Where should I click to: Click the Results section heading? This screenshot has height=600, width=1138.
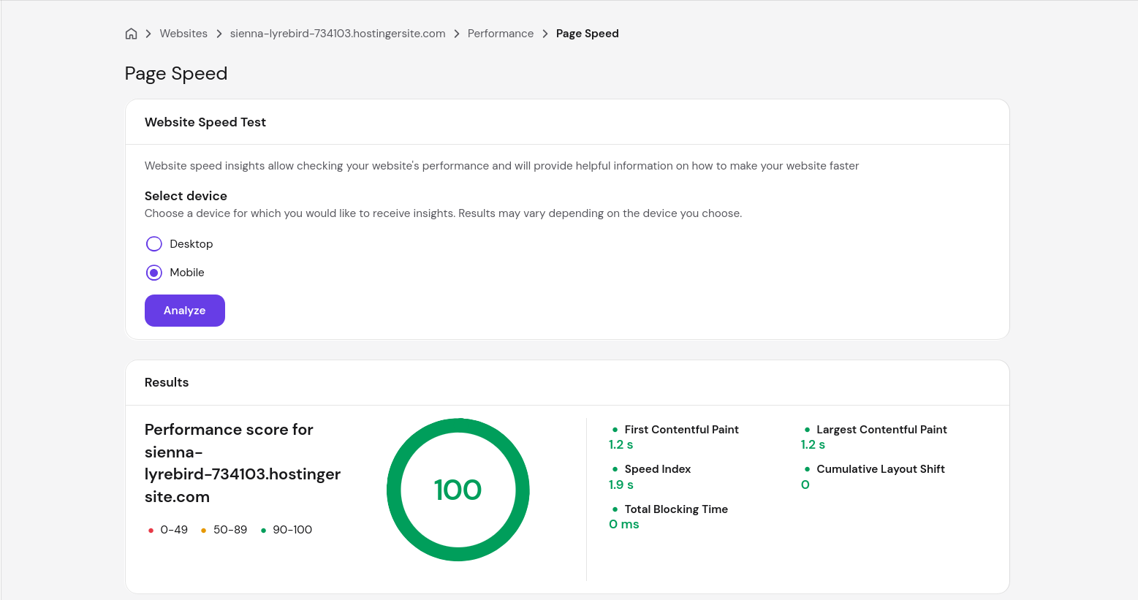pyautogui.click(x=167, y=382)
